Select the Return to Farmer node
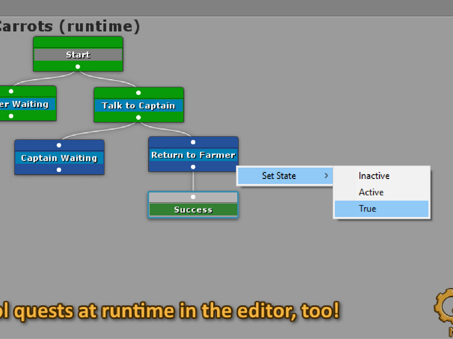 pos(193,154)
